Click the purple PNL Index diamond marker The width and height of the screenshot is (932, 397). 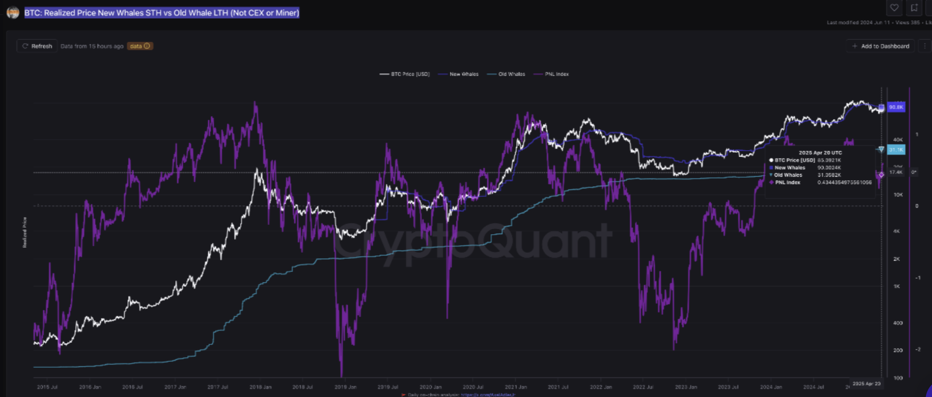pyautogui.click(x=881, y=175)
